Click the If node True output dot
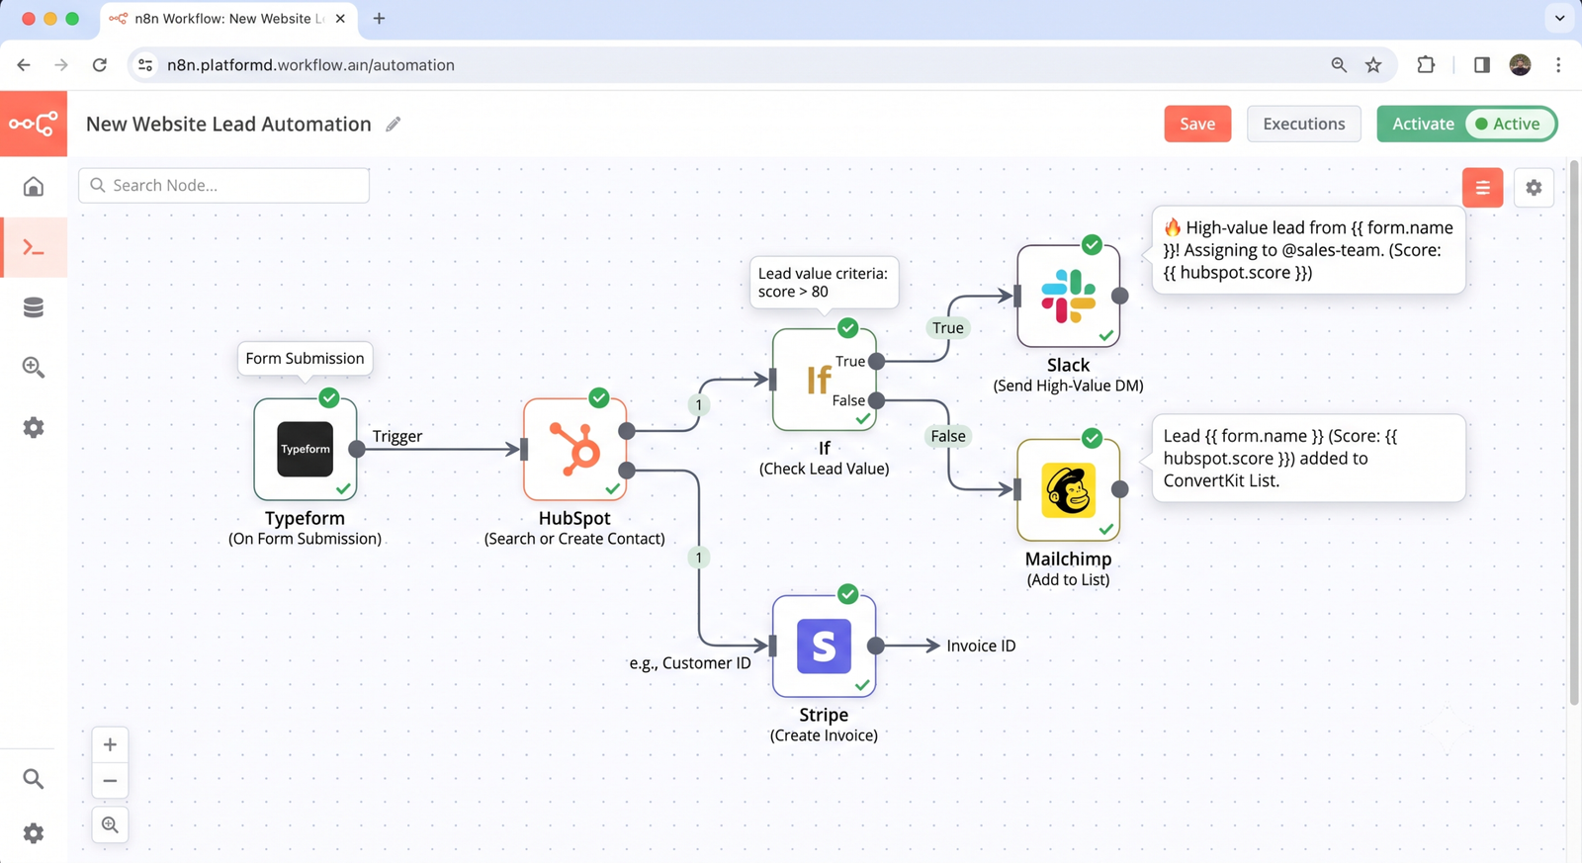This screenshot has height=863, width=1582. [876, 361]
